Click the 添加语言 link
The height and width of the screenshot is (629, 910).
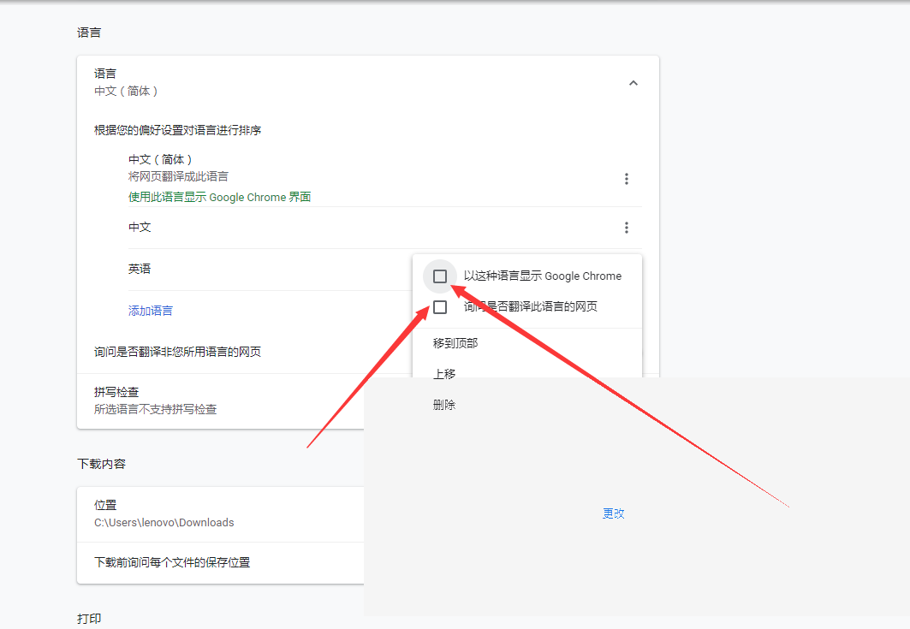(151, 311)
